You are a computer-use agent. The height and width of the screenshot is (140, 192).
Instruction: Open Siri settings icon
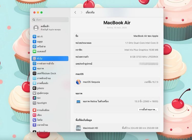34,98
